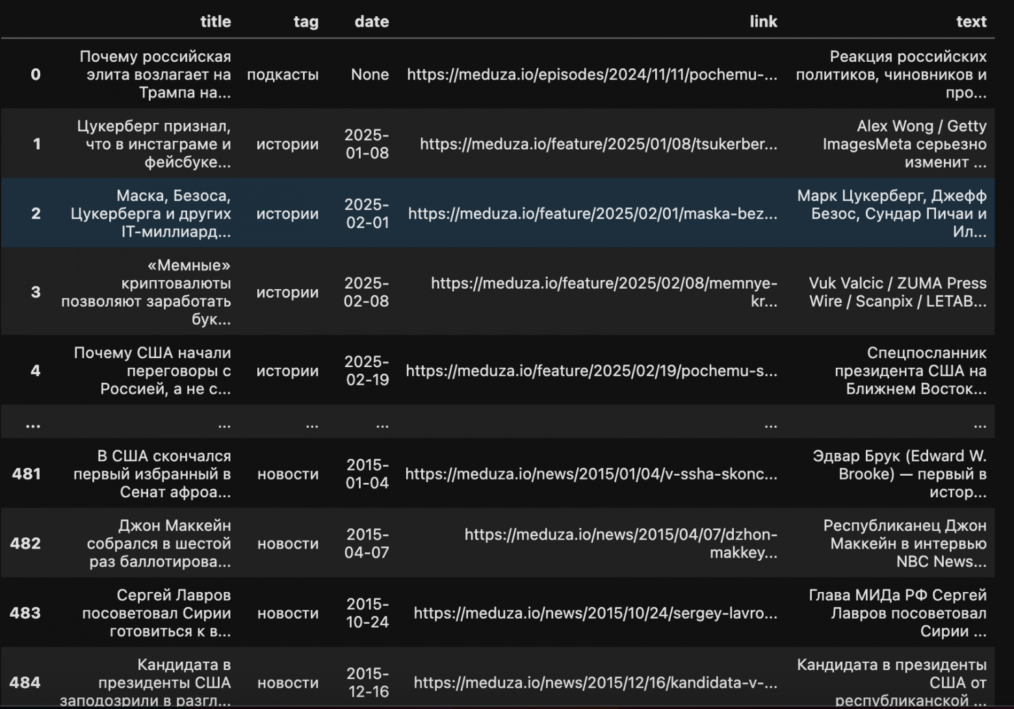
Task: Click 'новости' tag in row 483
Action: coord(288,613)
